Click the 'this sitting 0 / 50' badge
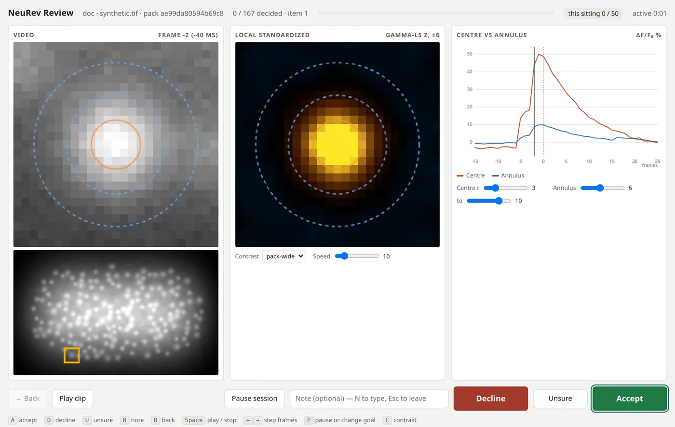This screenshot has width=675, height=427. click(593, 13)
